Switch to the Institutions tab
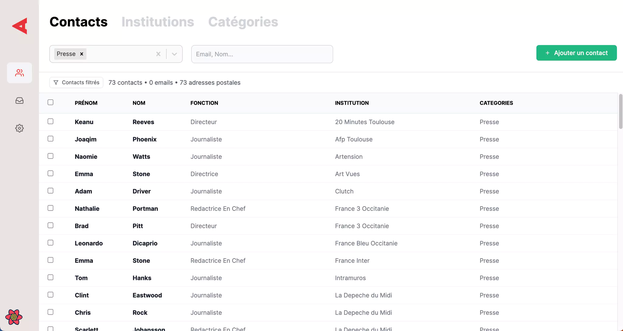Image resolution: width=623 pixels, height=331 pixels. coord(158,22)
